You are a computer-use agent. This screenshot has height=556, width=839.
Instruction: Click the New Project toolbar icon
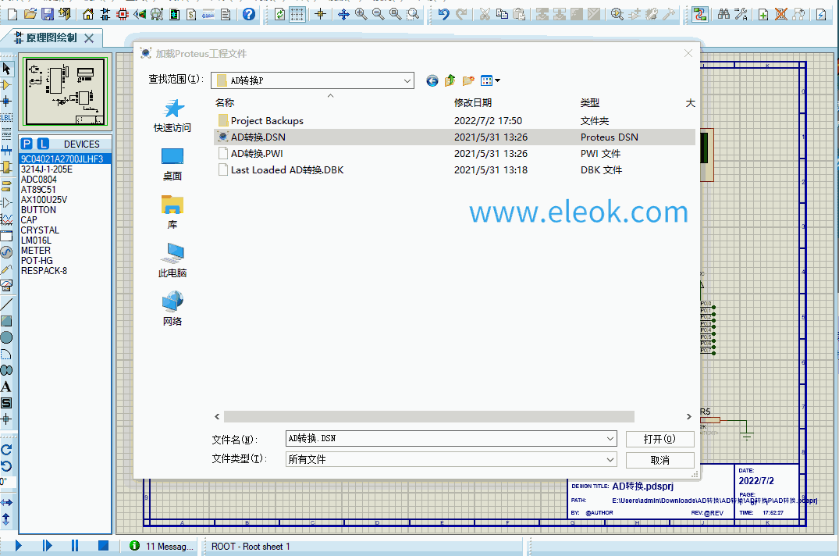[x=12, y=15]
